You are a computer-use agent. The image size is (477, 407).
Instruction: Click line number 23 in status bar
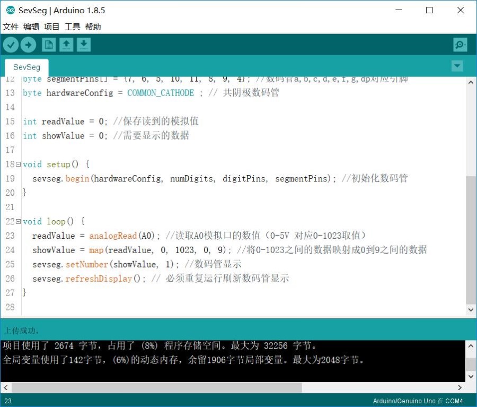click(8, 401)
